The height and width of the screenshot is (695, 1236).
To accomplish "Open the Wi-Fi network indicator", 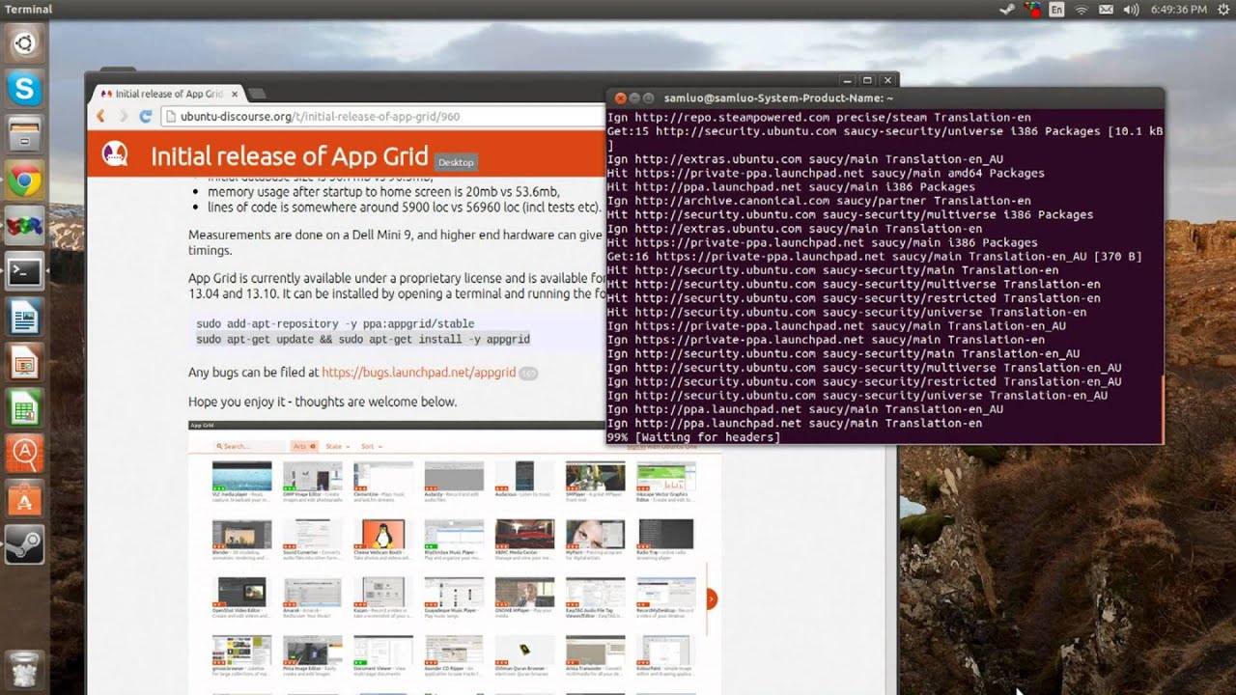I will [x=1082, y=10].
